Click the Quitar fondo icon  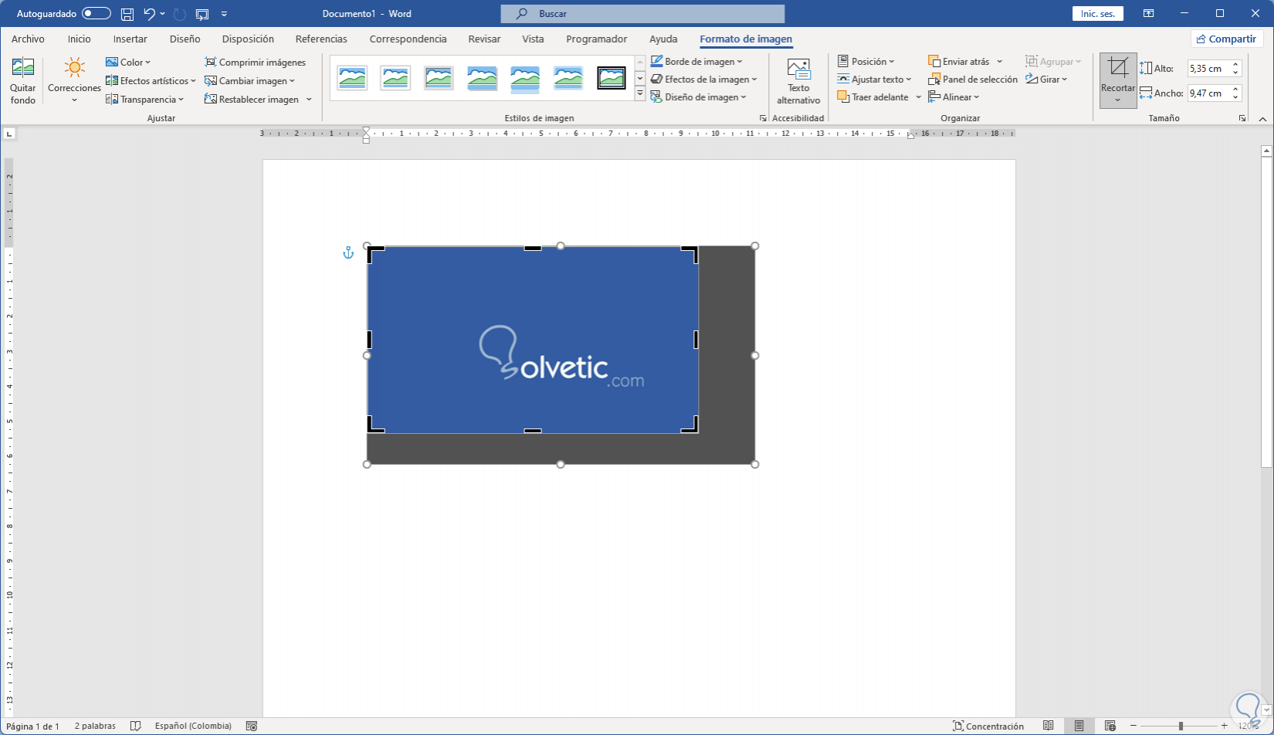22,69
